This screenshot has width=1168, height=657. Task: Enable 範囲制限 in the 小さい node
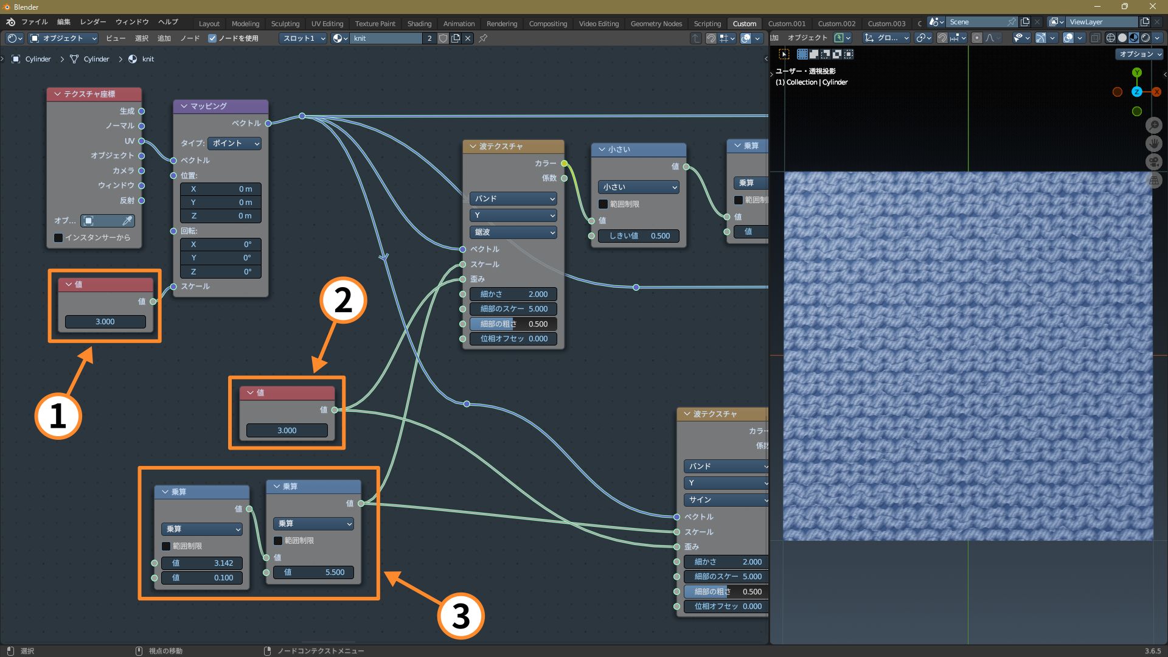click(603, 204)
